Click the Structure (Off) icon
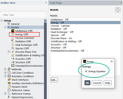Viewport: 123px width, 99px height. (13, 62)
